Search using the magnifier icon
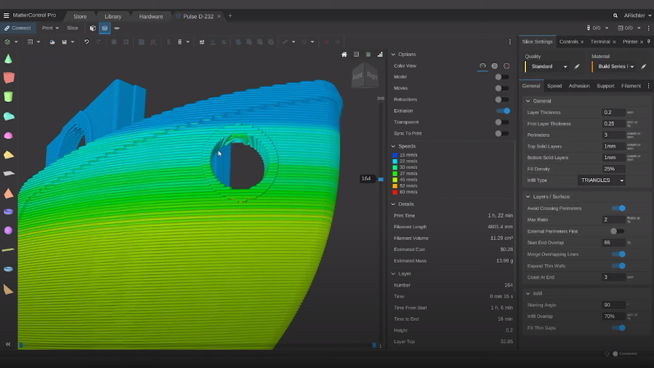The width and height of the screenshot is (654, 368). coord(615,15)
